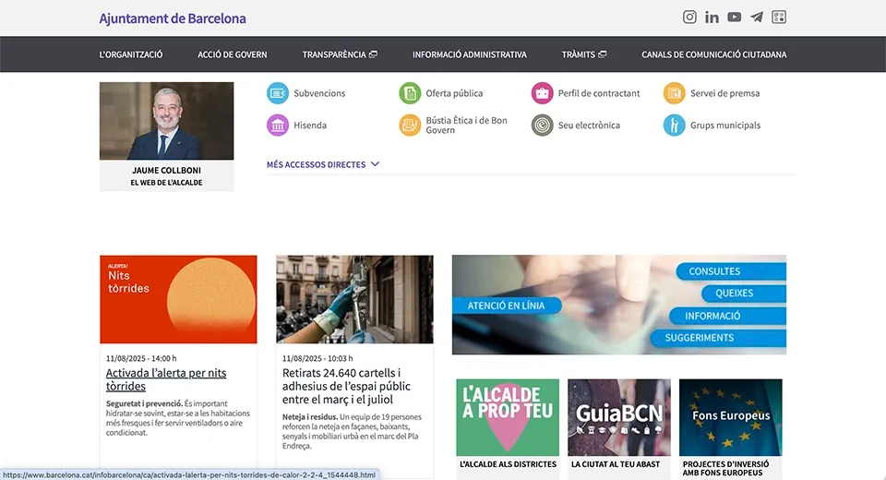Open the Oferta pública text link
This screenshot has height=480, width=886.
pyautogui.click(x=454, y=93)
